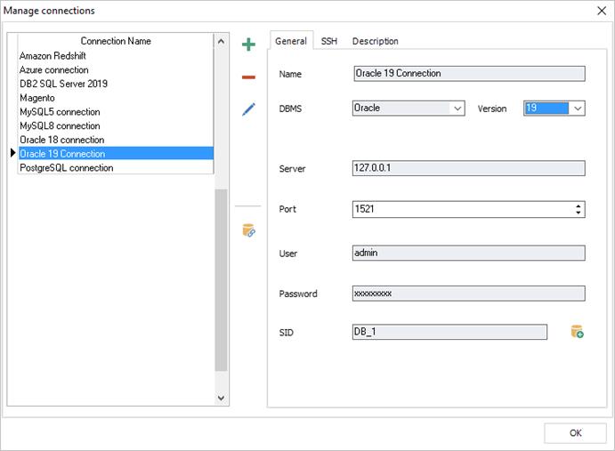
Task: Close the Manage connections dialog
Action: pos(602,11)
